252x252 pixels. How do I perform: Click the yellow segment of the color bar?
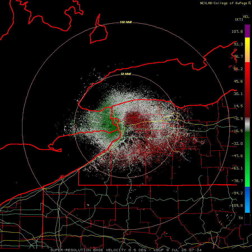pos(247,50)
